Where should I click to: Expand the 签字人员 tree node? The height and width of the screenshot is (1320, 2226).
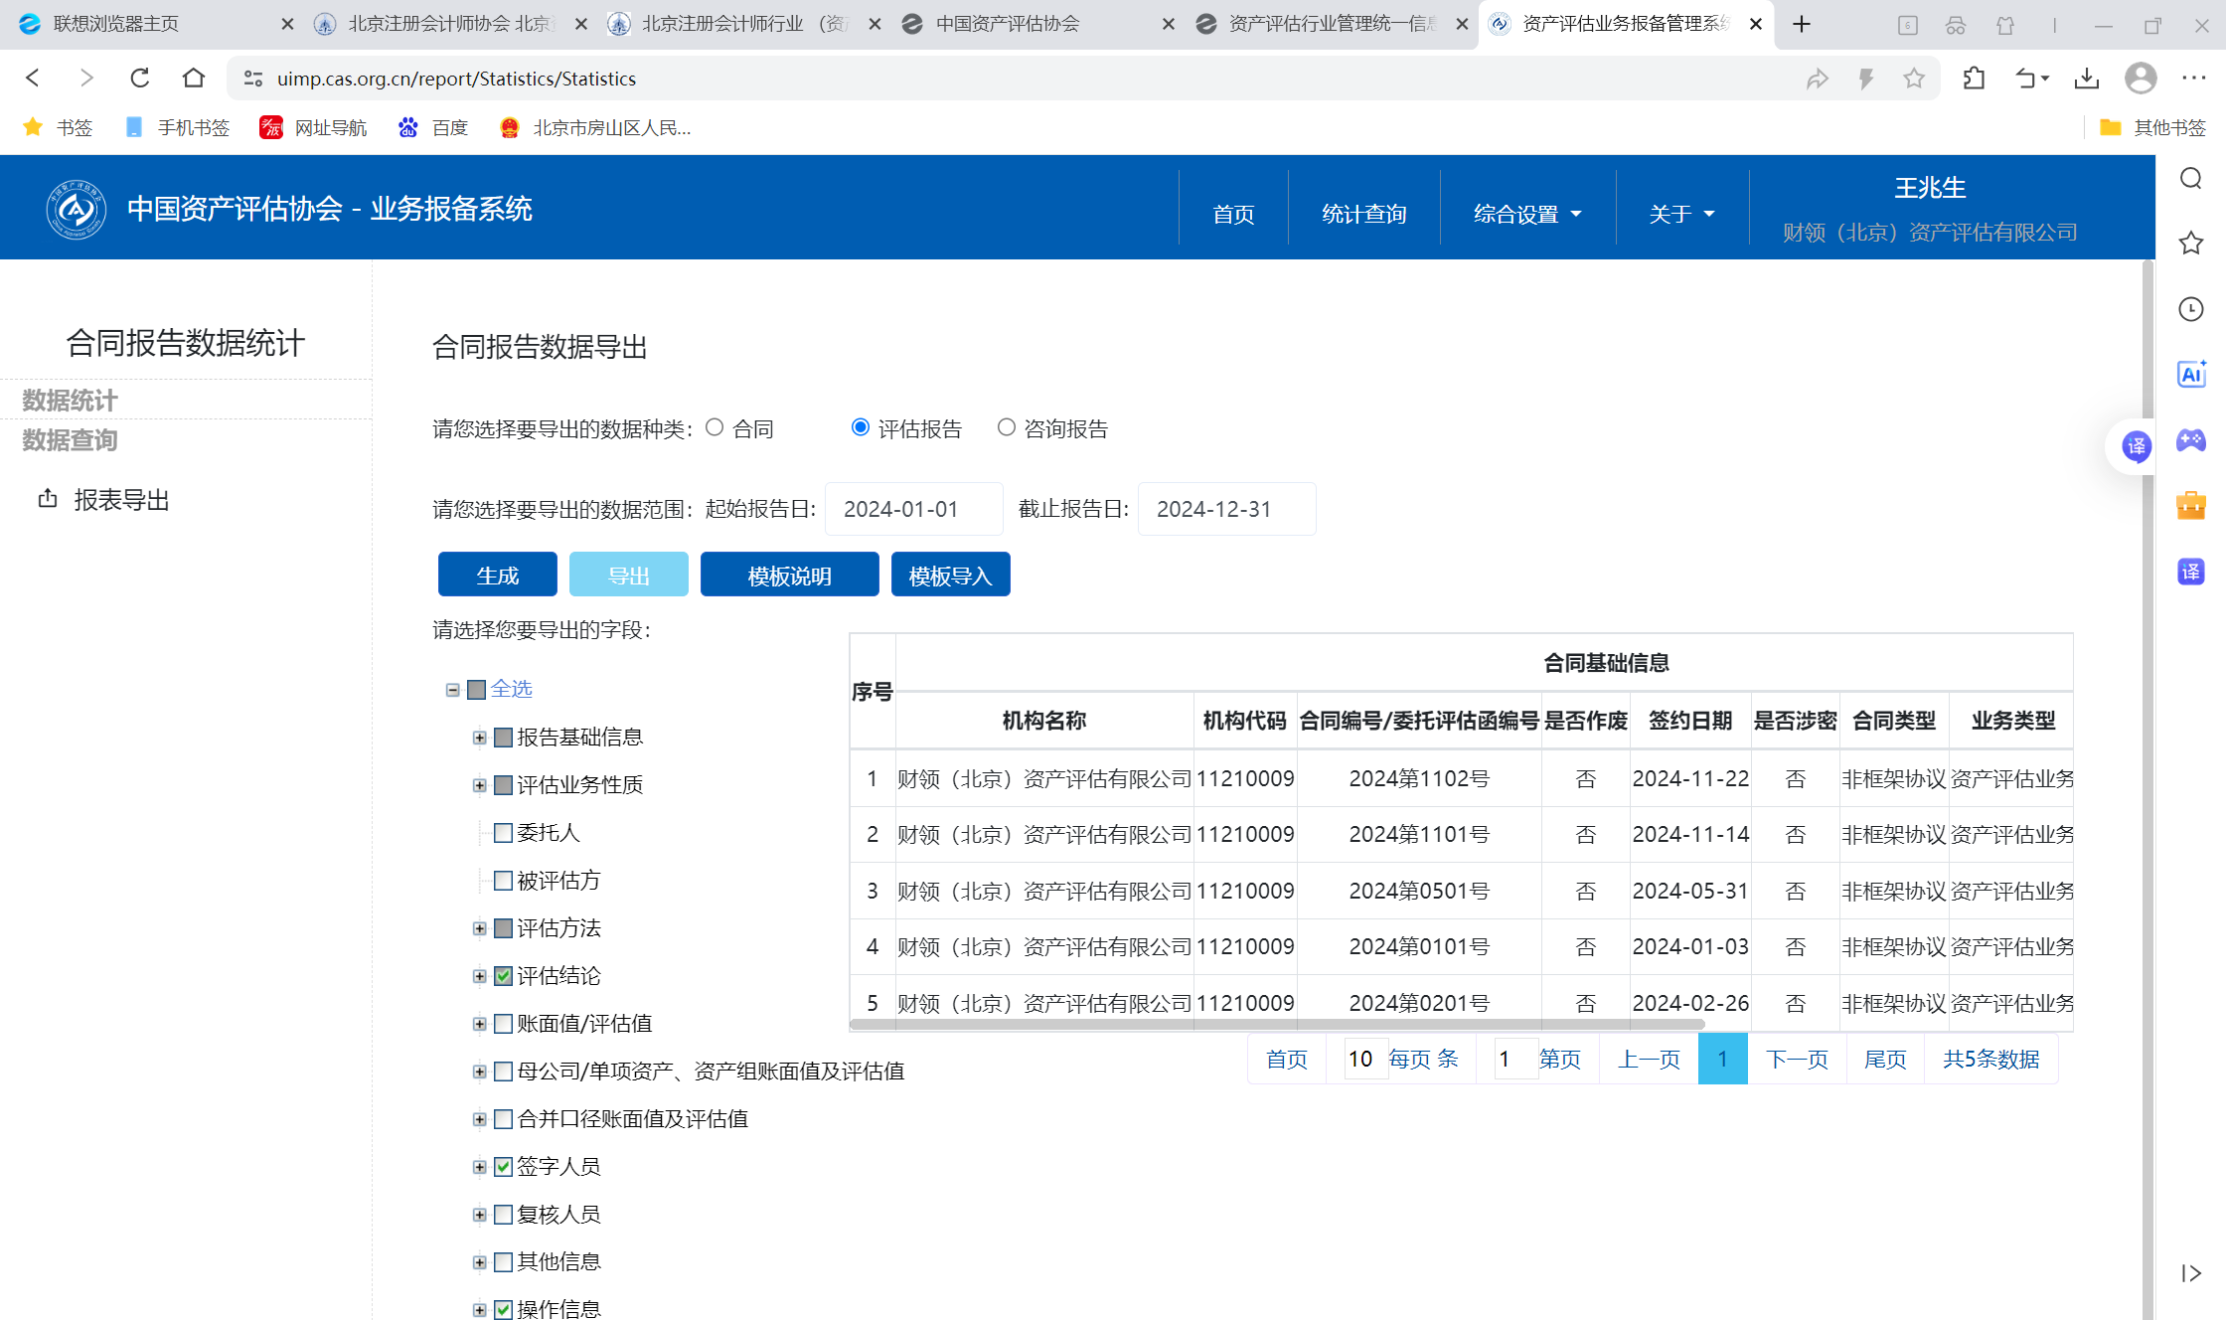tap(479, 1167)
